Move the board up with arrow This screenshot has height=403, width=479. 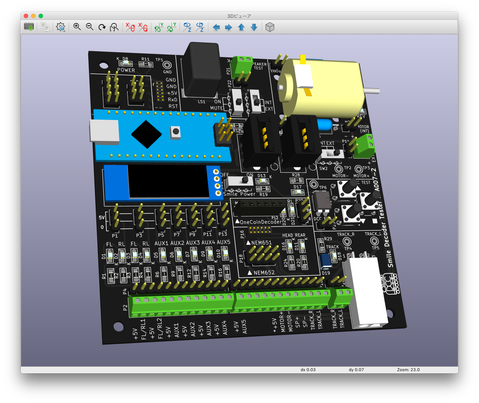(x=241, y=27)
